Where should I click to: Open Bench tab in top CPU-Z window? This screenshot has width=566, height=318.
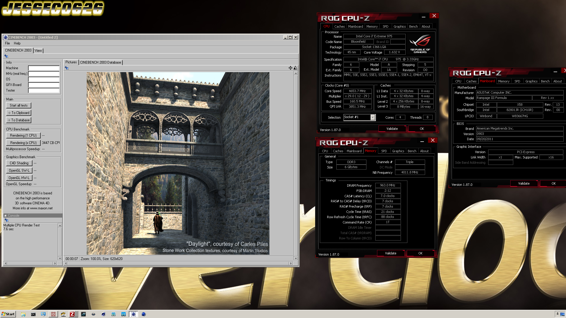413,26
